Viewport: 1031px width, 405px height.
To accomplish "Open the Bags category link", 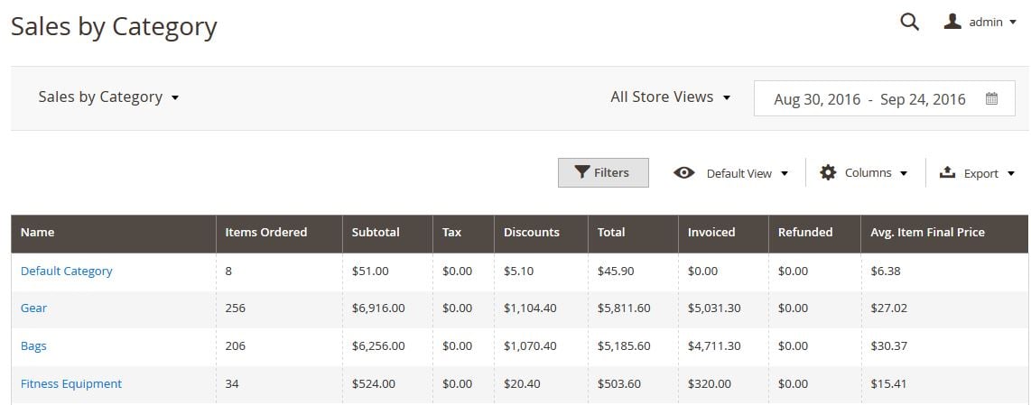I will [33, 345].
